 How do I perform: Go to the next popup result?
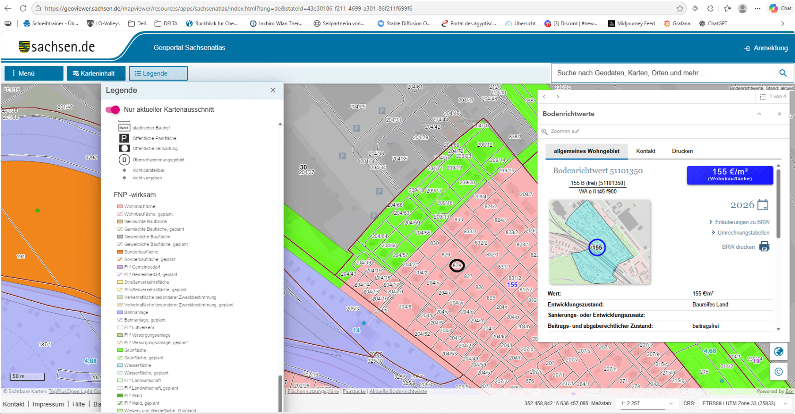click(x=558, y=97)
